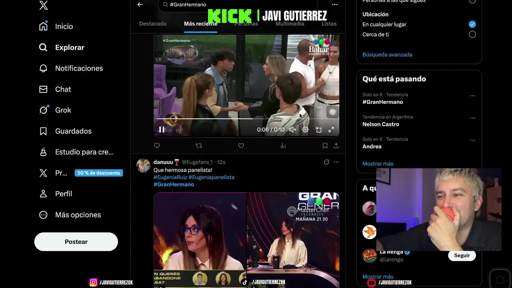This screenshot has height=288, width=512.
Task: Open video settings gear
Action: coord(305,130)
